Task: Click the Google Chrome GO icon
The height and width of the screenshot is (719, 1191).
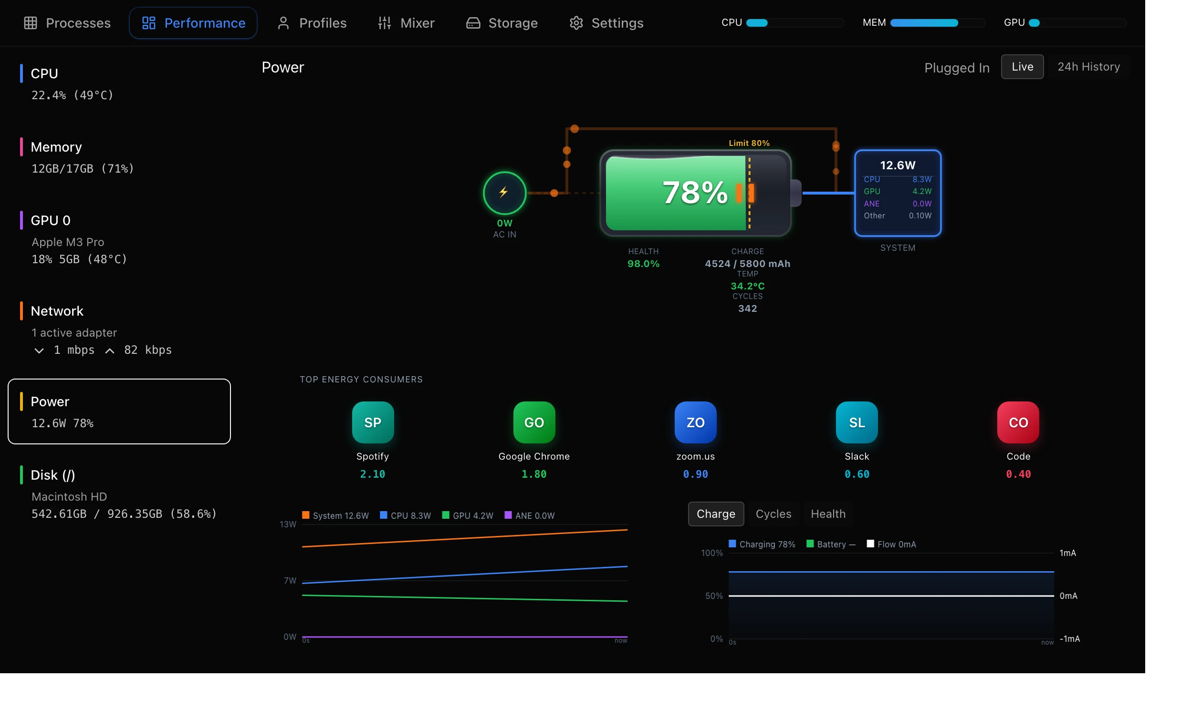Action: coord(534,422)
